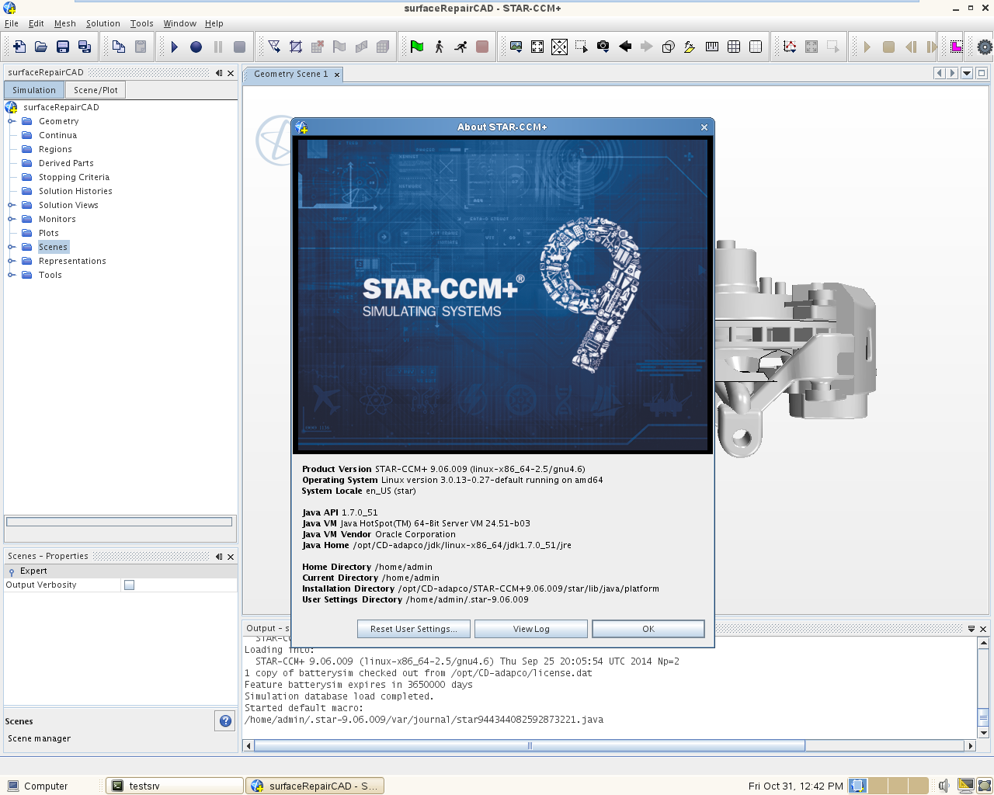Click the Copy toolbar icon
This screenshot has width=994, height=795.
tap(119, 47)
